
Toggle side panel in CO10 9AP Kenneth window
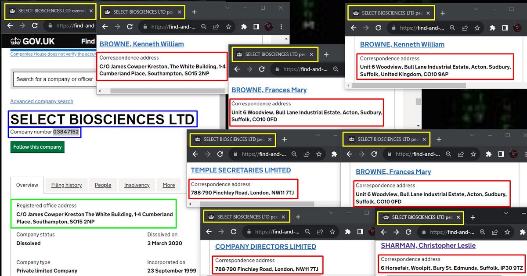[x=505, y=28]
